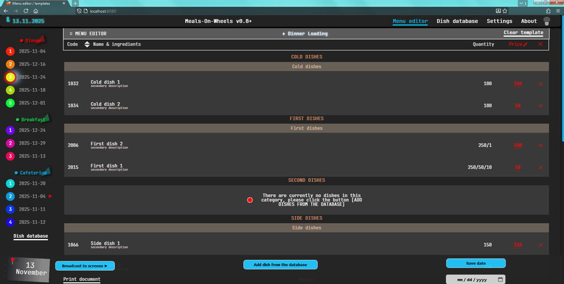This screenshot has height=284, width=564.
Task: Open the Dish database tab
Action: click(x=457, y=21)
